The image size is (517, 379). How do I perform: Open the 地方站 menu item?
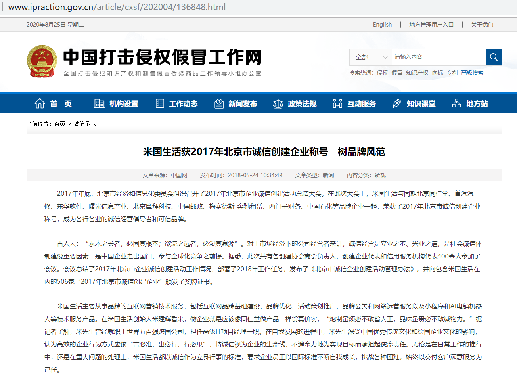tap(477, 104)
